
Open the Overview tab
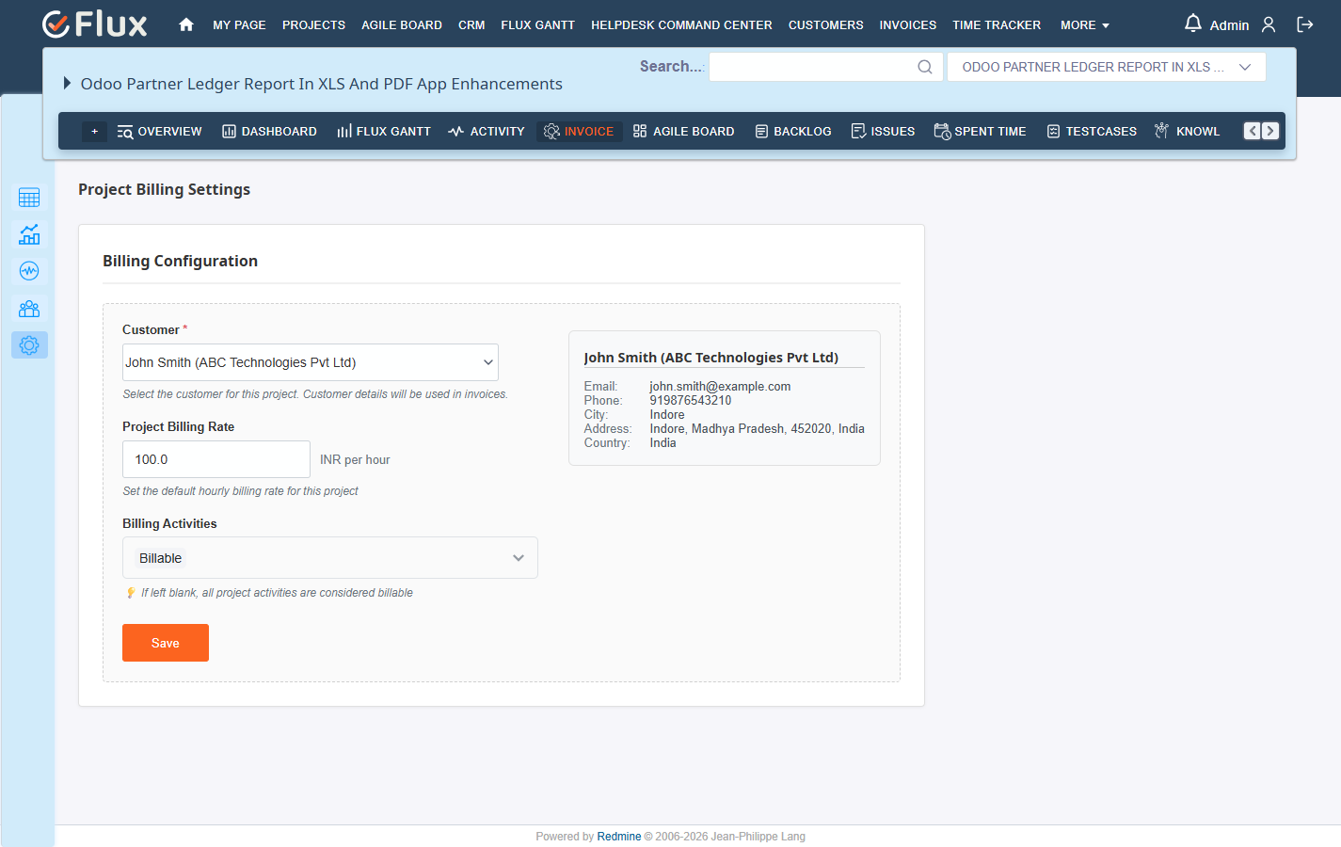(x=160, y=132)
